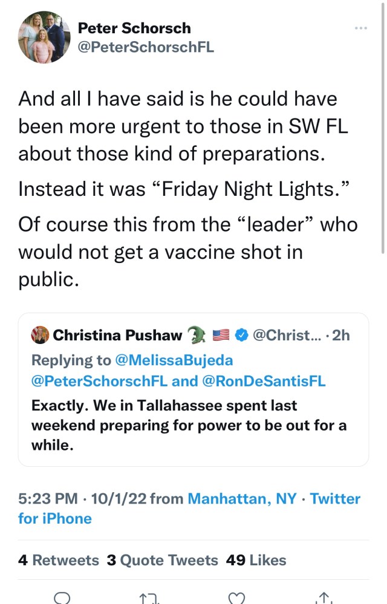Image resolution: width=387 pixels, height=604 pixels.
Task: Open the tweet's three-dot more menu
Action: (x=361, y=28)
